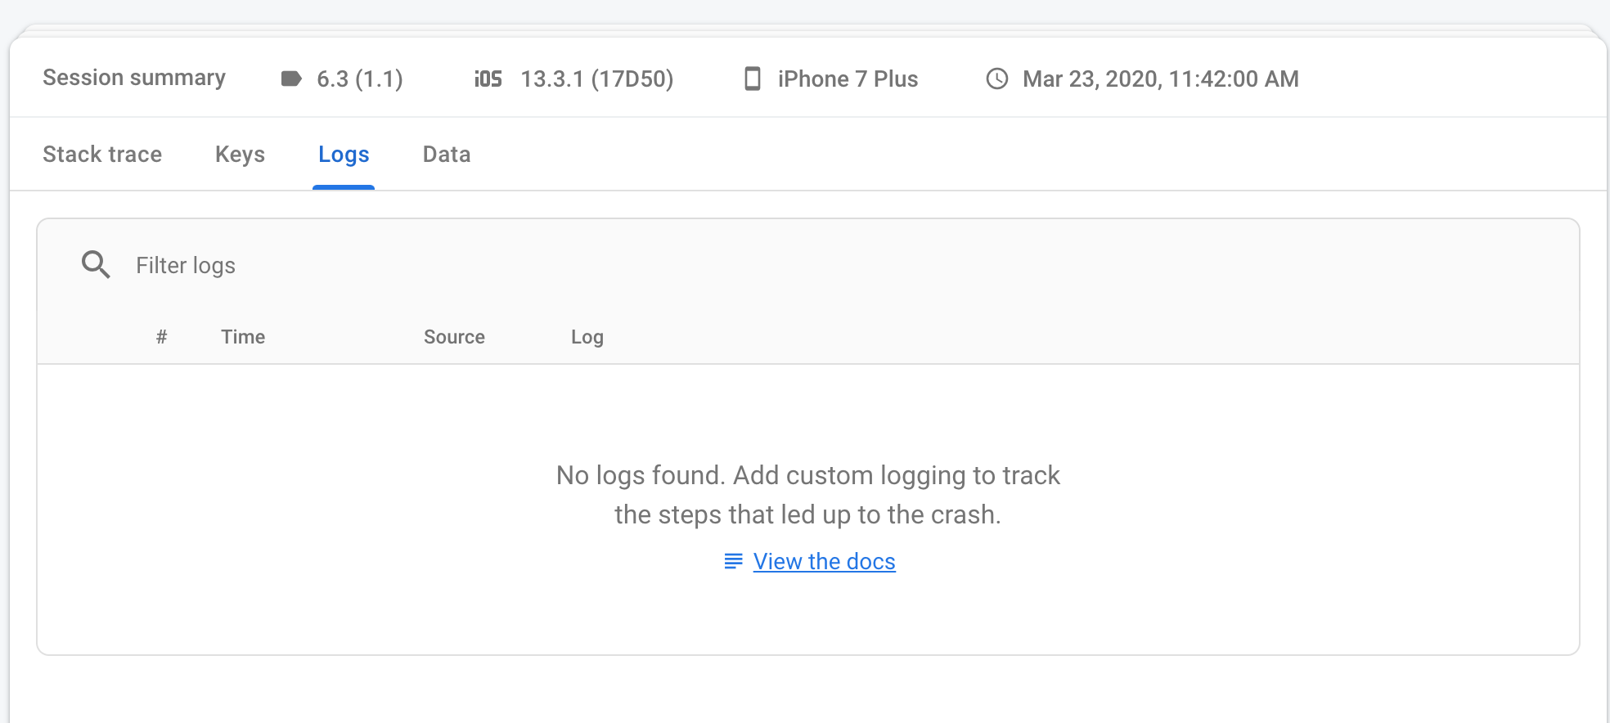The width and height of the screenshot is (1610, 723).
Task: Open the View the docs link
Action: [x=824, y=562]
